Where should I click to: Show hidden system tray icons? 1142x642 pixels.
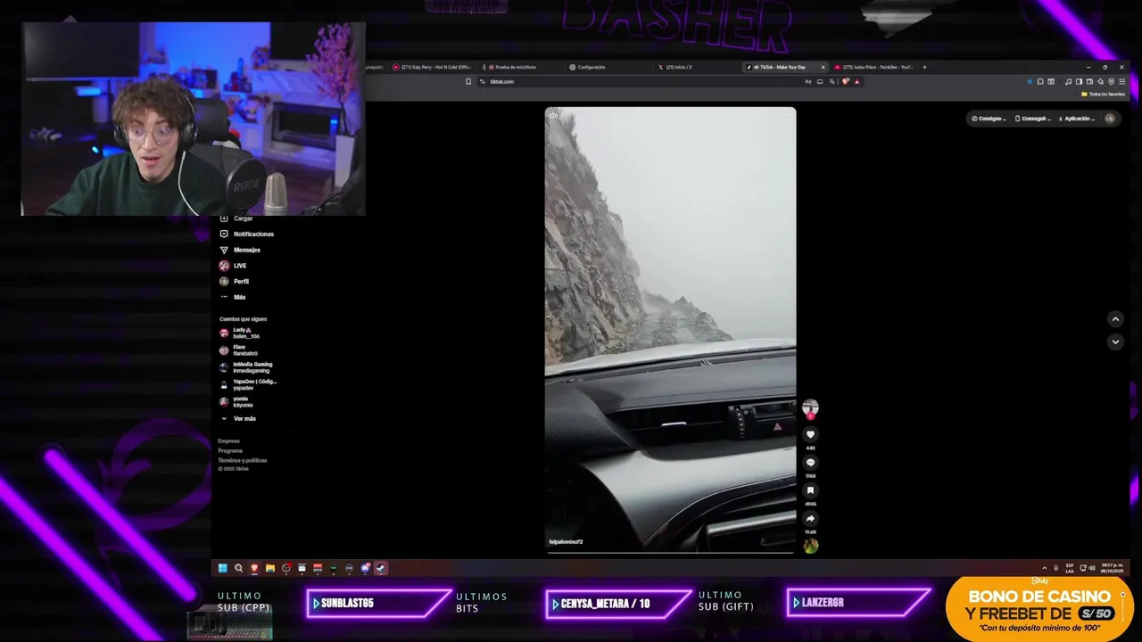point(1045,568)
